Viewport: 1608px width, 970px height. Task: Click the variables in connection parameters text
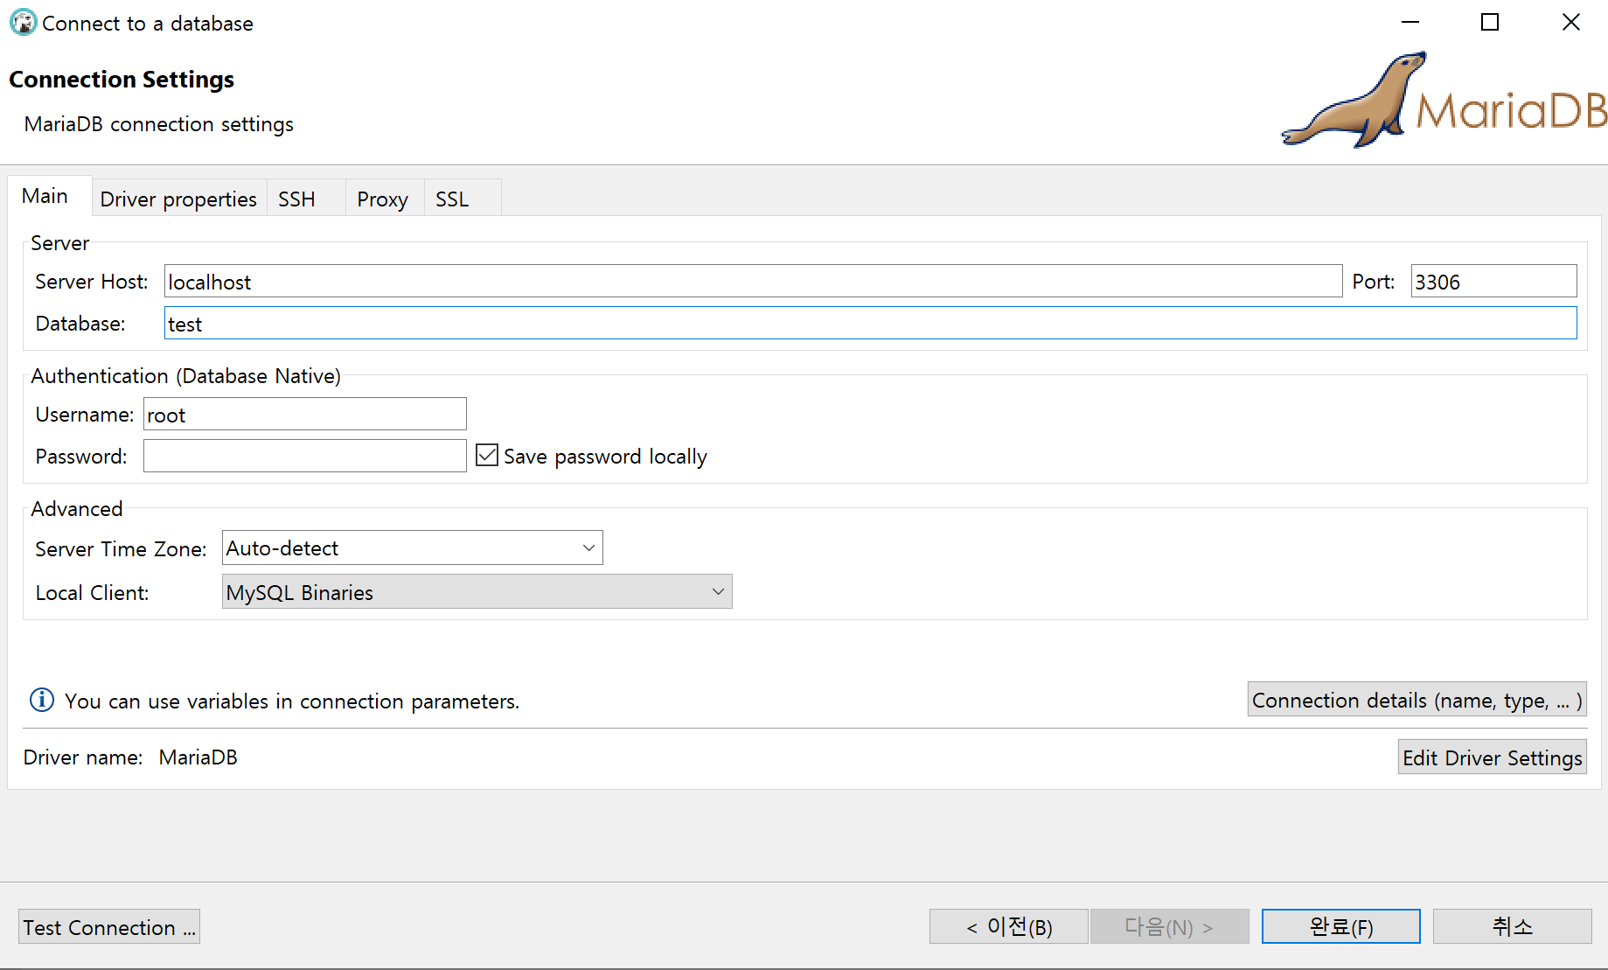(292, 701)
